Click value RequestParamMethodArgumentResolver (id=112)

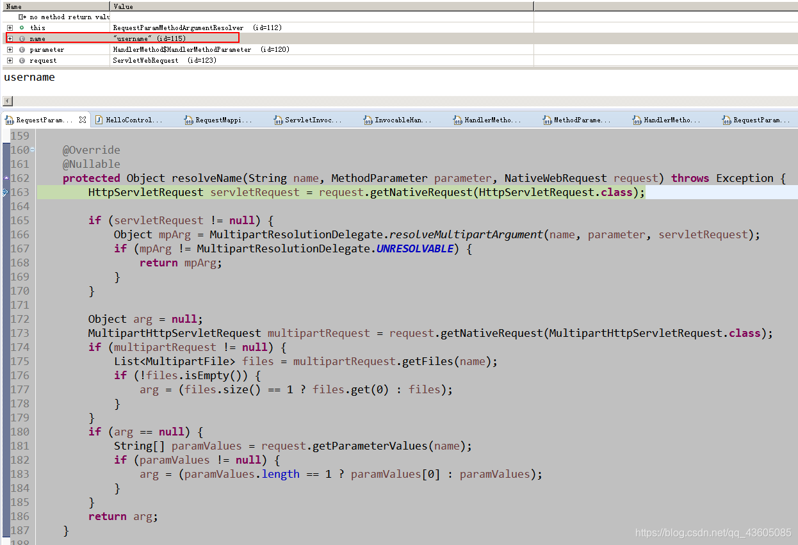pyautogui.click(x=197, y=28)
